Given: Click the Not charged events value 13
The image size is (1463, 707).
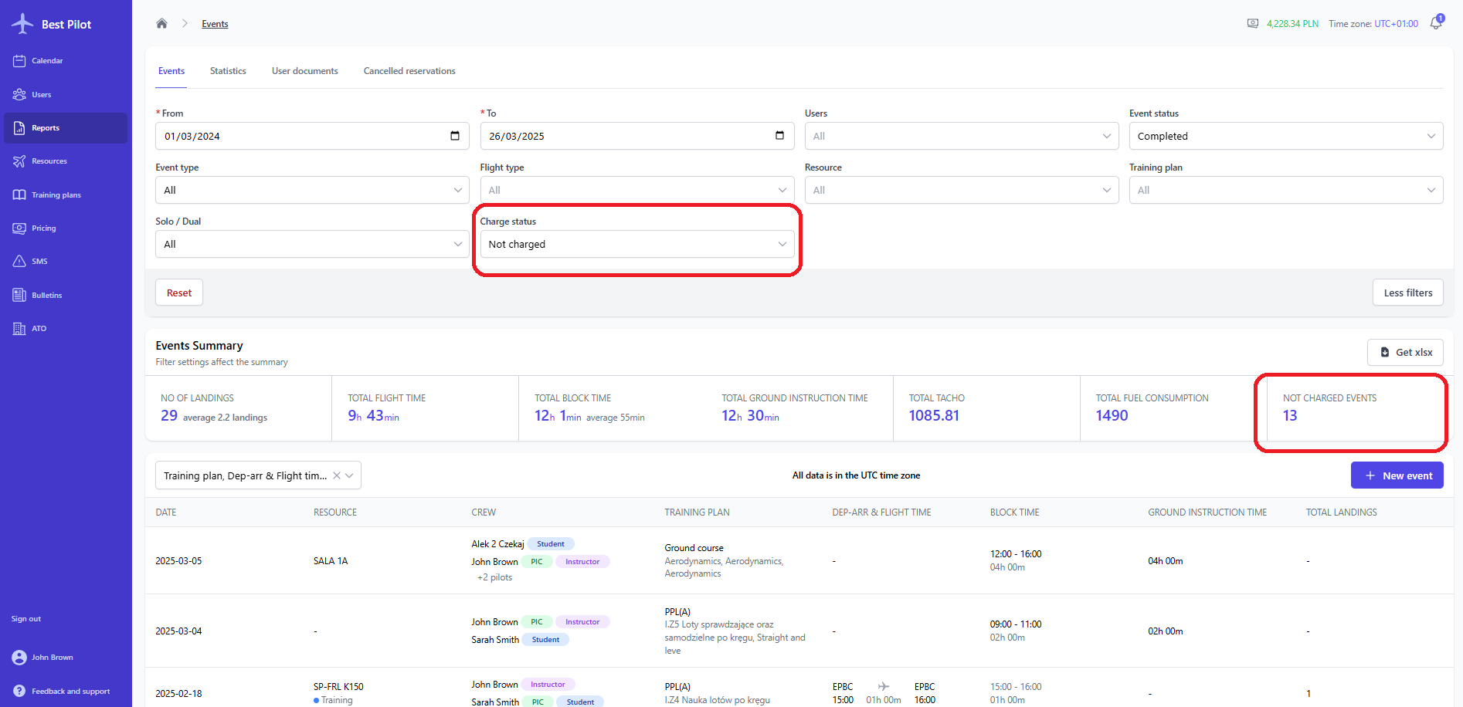Looking at the screenshot, I should pyautogui.click(x=1290, y=415).
